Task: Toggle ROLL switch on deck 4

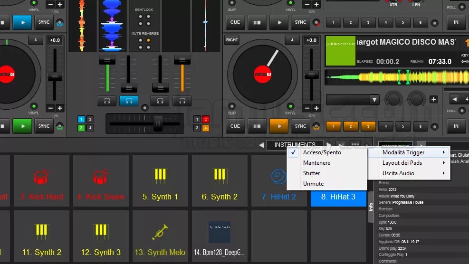Action: 462,111
